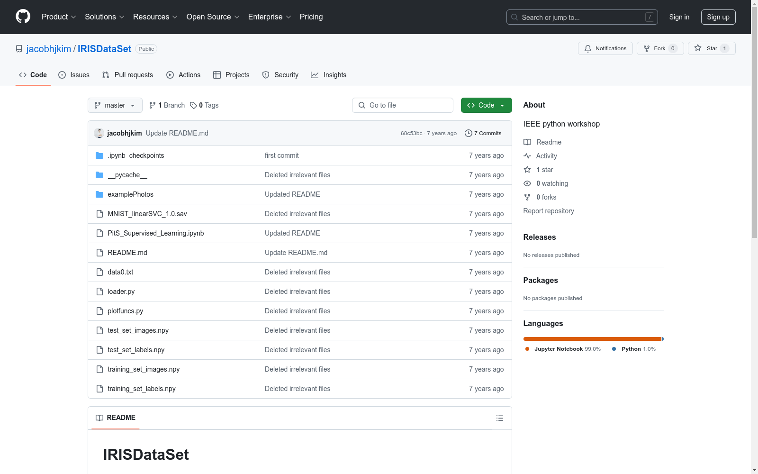This screenshot has width=758, height=474.
Task: Click the page vertical scrollbar thumb
Action: [x=754, y=121]
